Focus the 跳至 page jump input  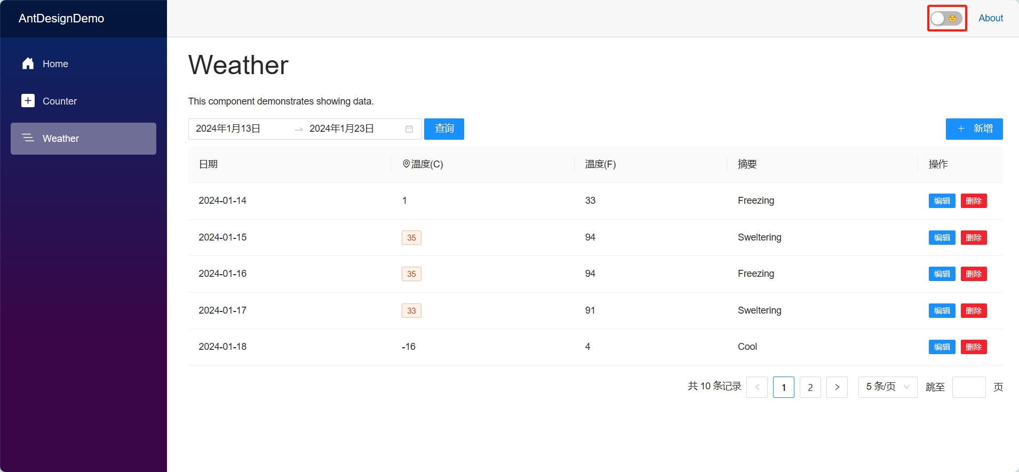(969, 387)
